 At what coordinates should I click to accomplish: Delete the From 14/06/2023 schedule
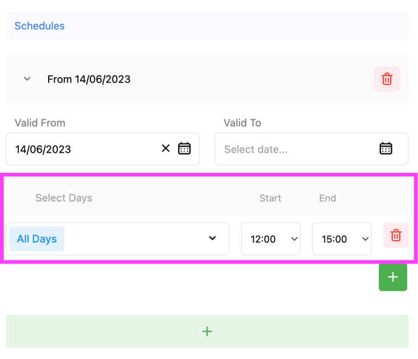tap(386, 79)
